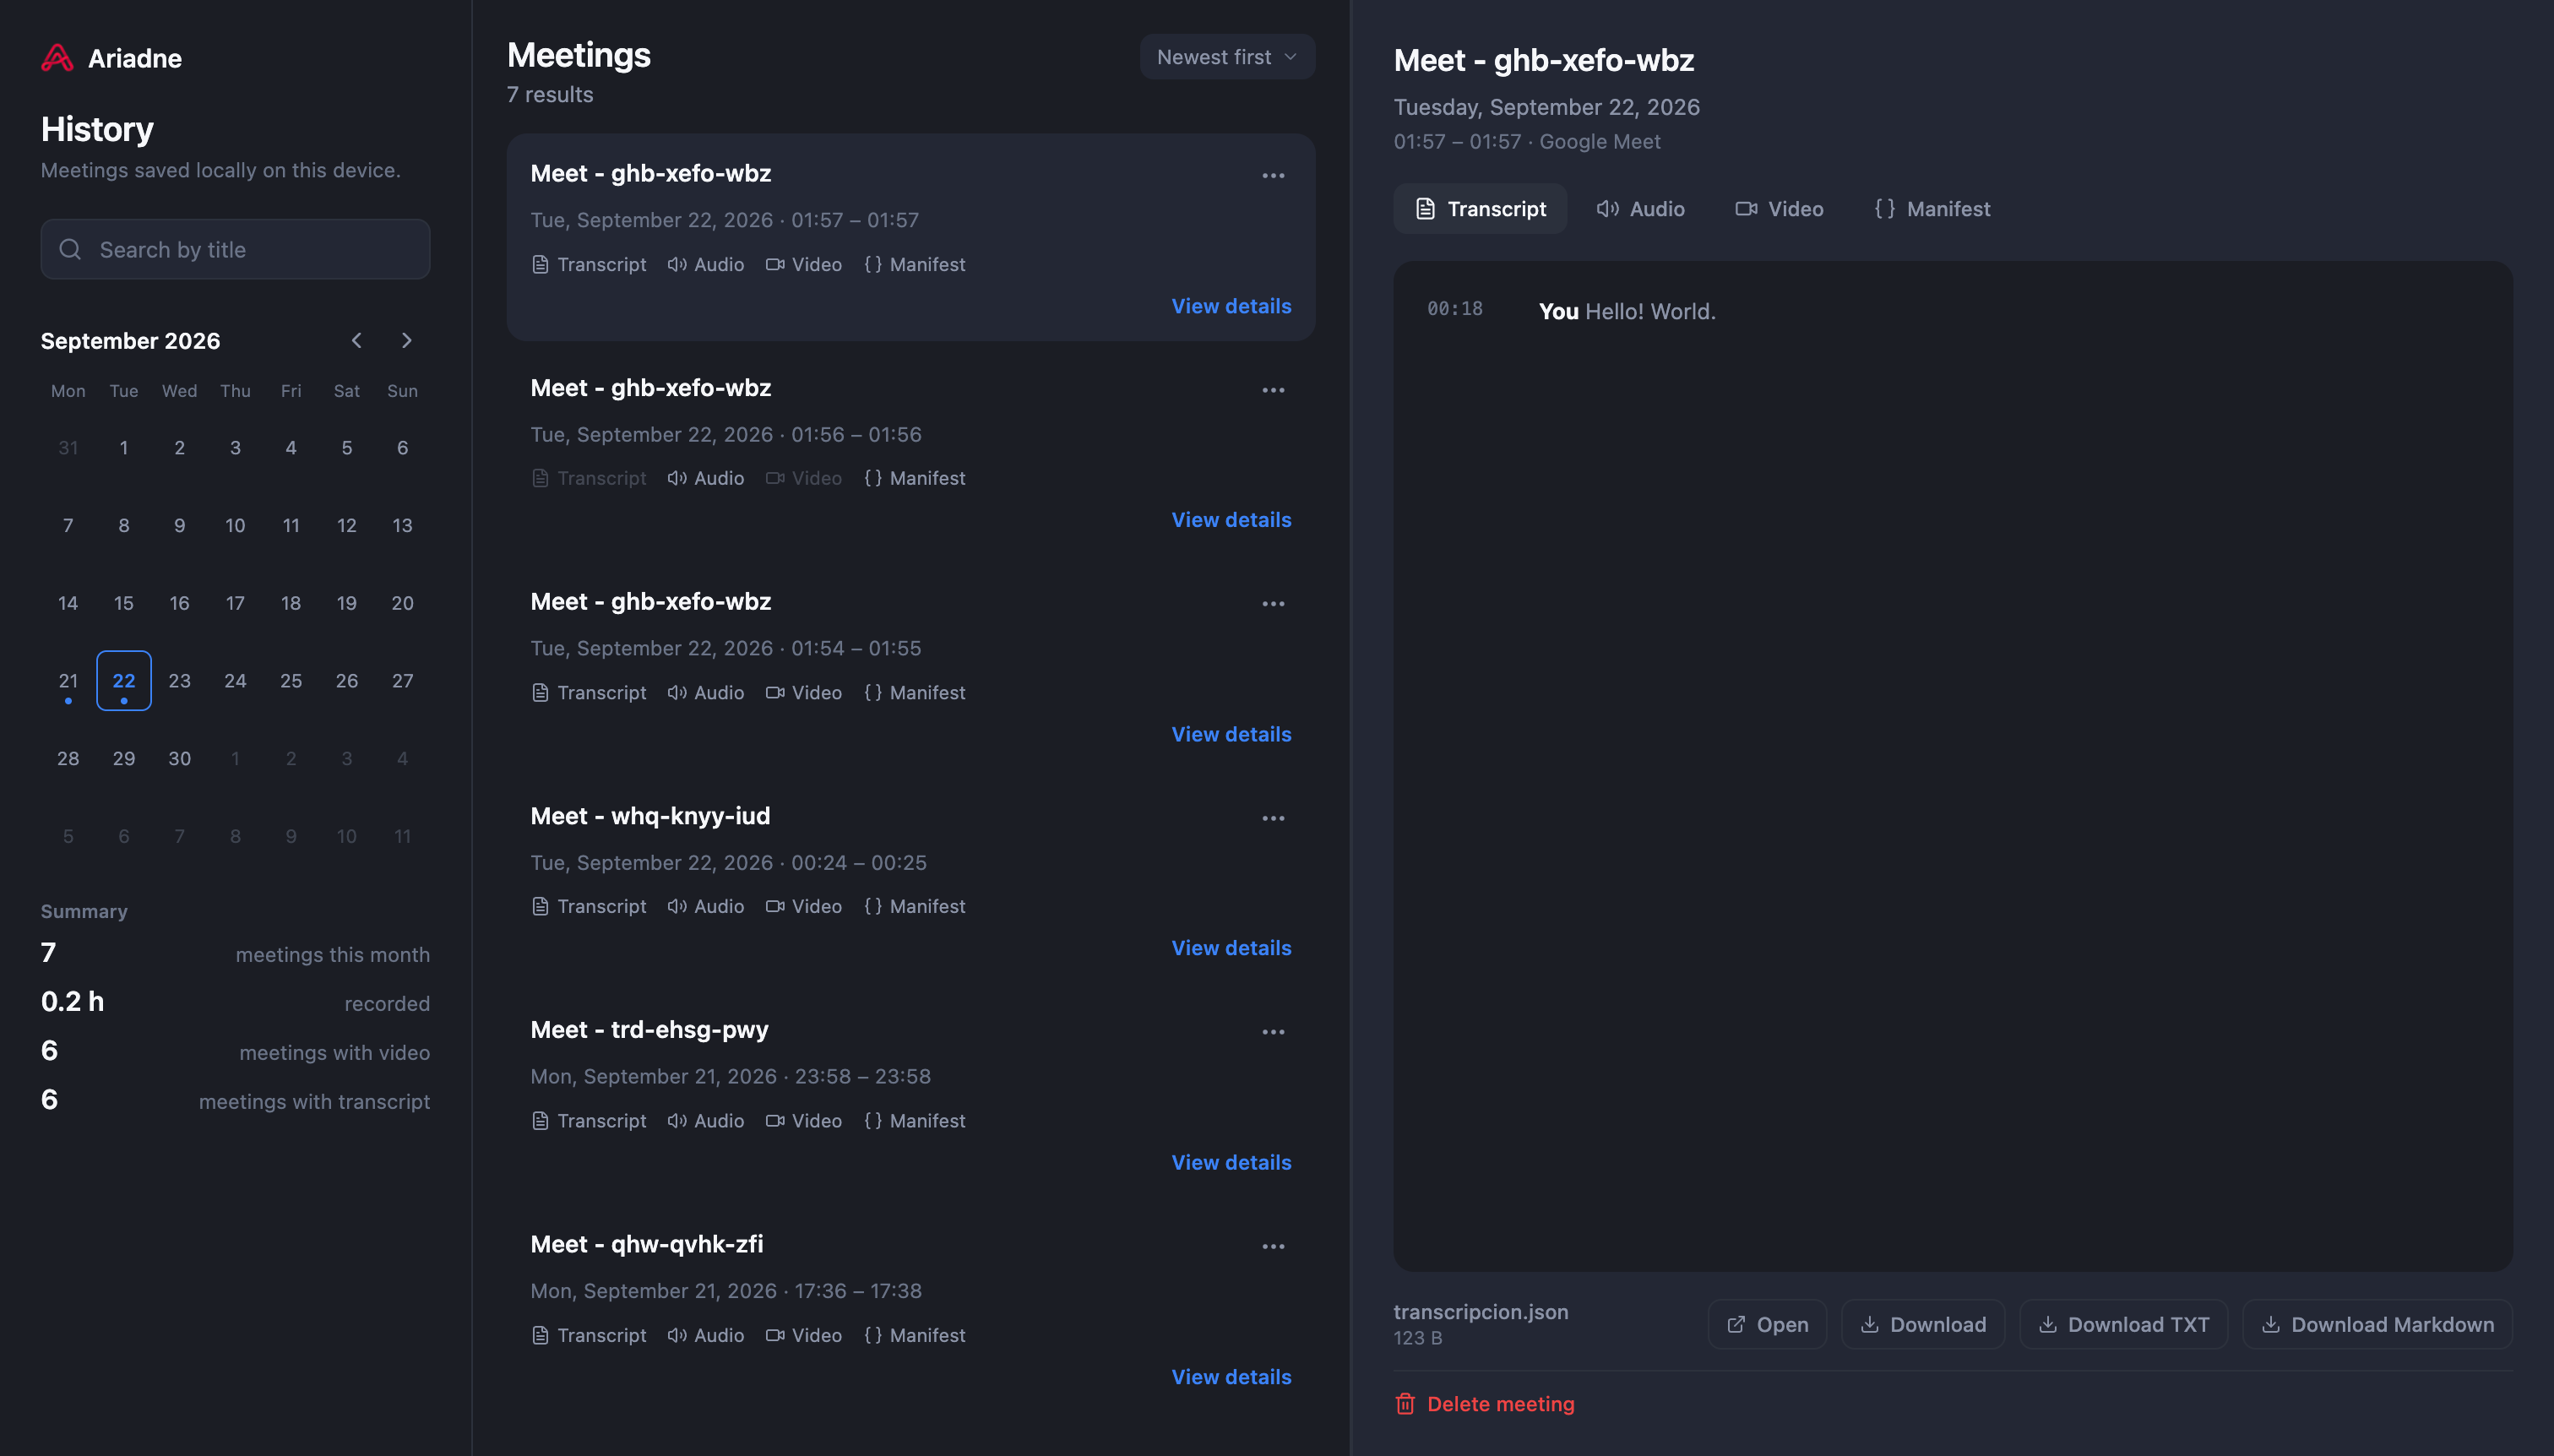Delete meeting via red text link

point(1500,1404)
